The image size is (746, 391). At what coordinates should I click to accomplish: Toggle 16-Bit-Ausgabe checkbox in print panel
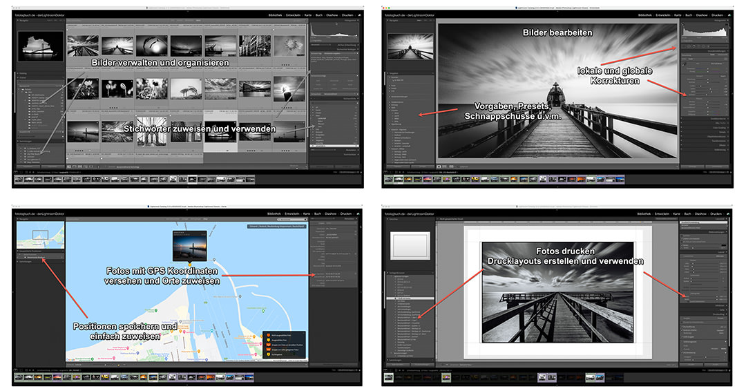pyautogui.click(x=682, y=337)
